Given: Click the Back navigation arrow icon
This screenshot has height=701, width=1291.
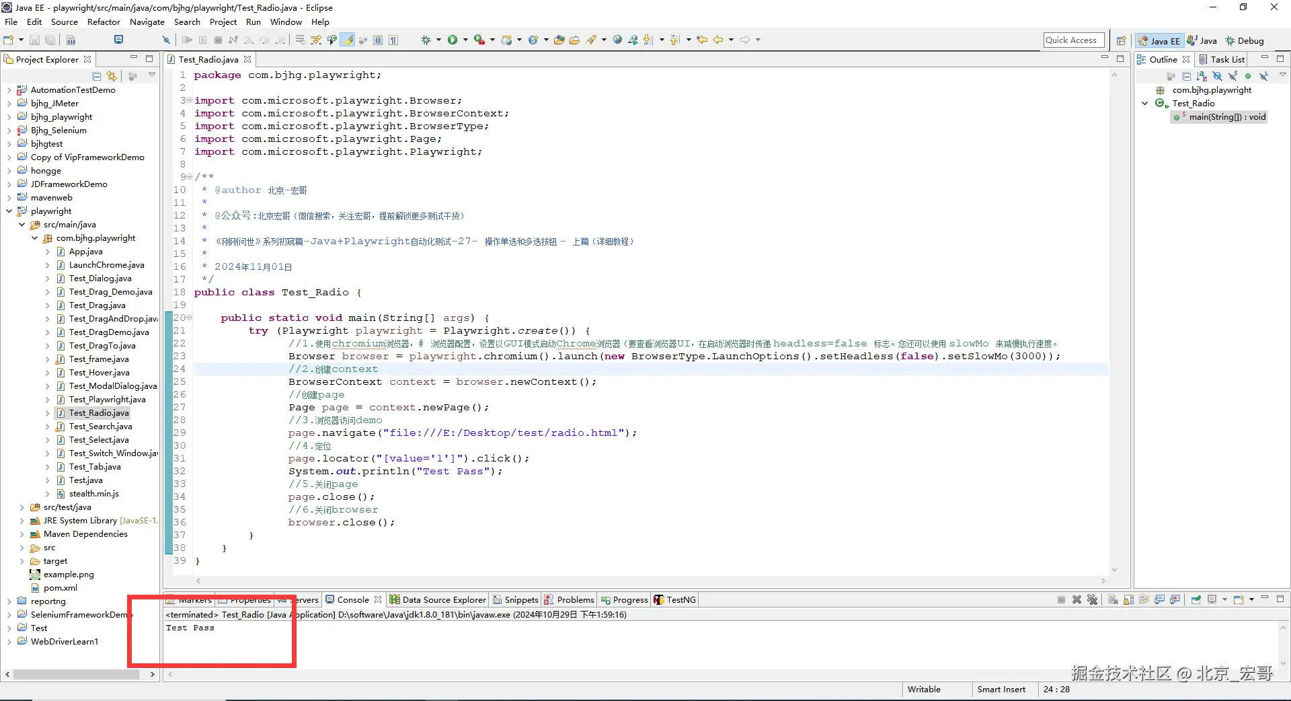Looking at the screenshot, I should pyautogui.click(x=718, y=40).
